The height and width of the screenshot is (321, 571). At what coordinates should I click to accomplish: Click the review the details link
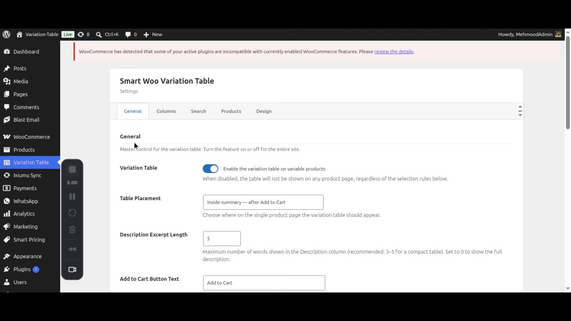coord(393,51)
